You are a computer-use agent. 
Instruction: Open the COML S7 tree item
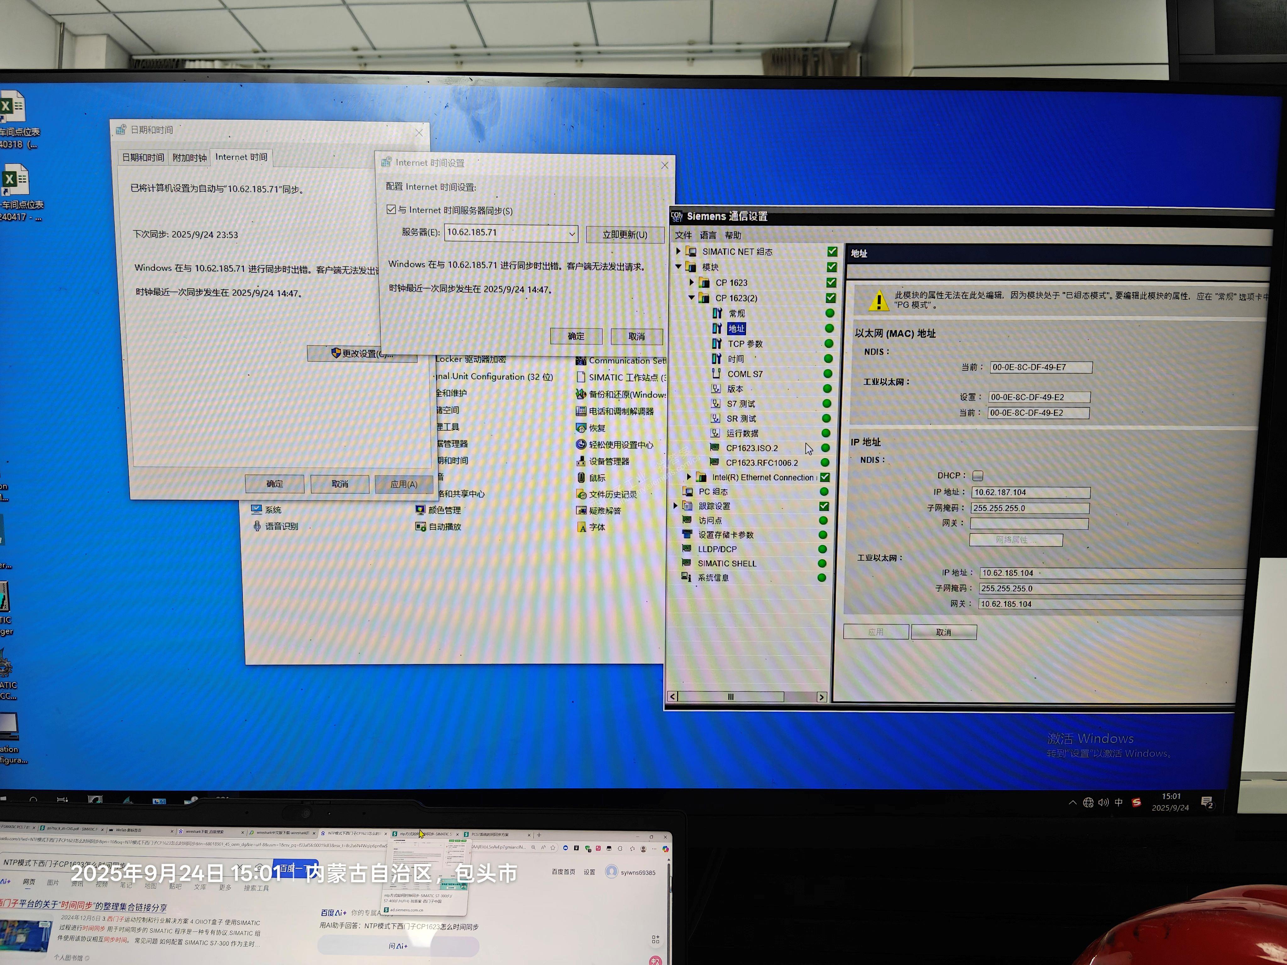[x=744, y=374]
